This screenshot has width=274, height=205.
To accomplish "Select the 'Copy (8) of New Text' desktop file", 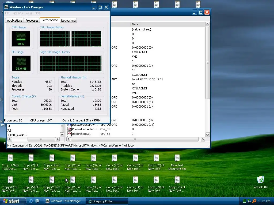I will tap(10, 184).
